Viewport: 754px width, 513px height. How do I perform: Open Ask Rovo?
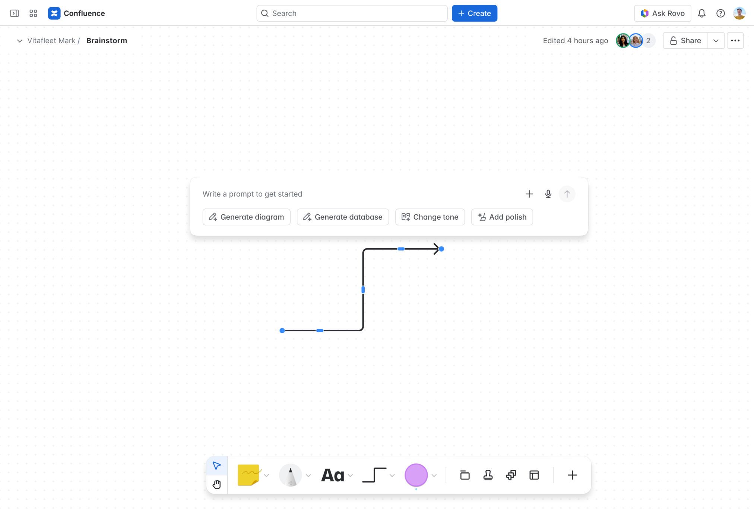(x=662, y=13)
